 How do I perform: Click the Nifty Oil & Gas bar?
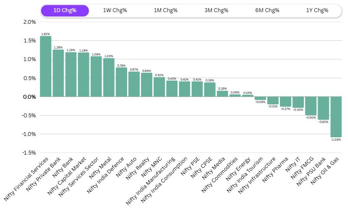(336, 117)
